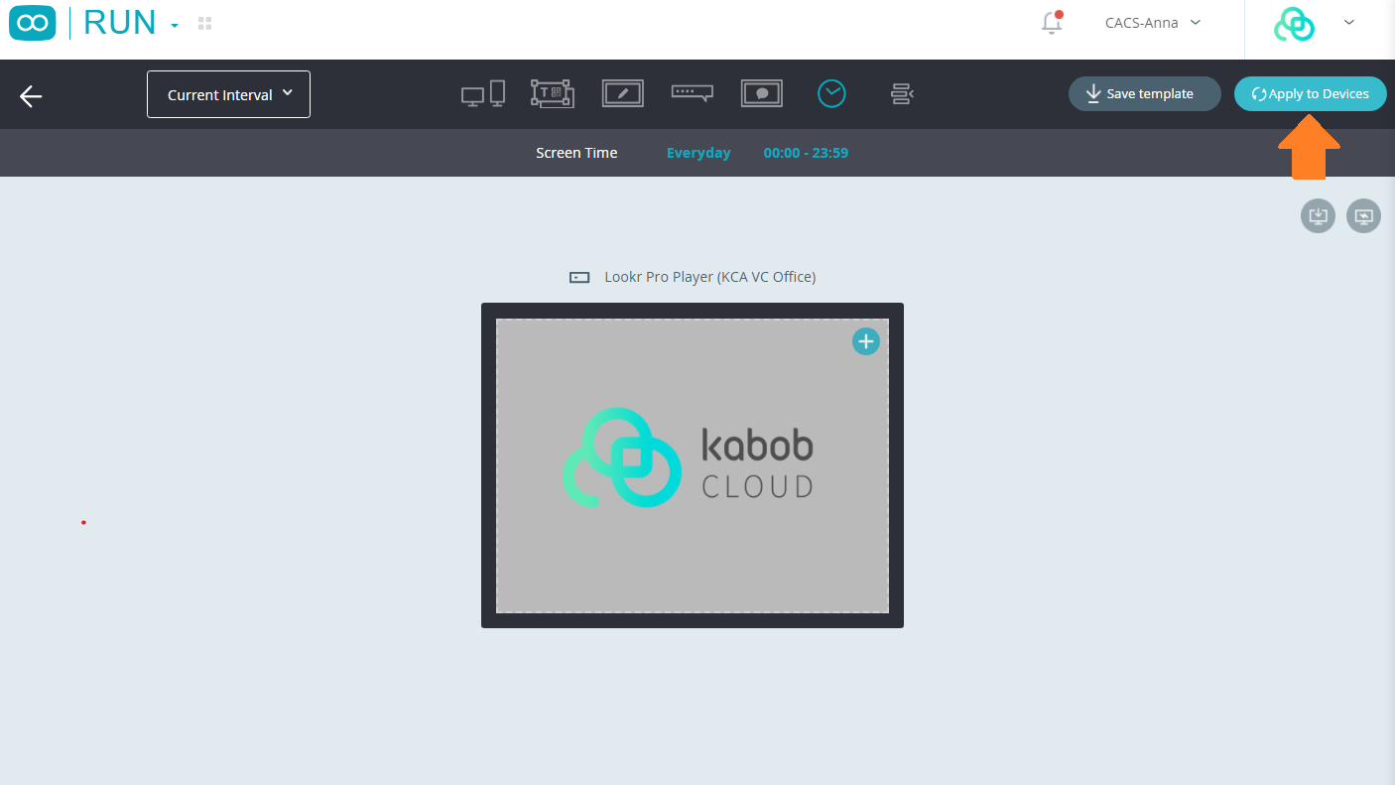Select the ticker message icon
Screen dimensions: 1395x785
[x=693, y=93]
